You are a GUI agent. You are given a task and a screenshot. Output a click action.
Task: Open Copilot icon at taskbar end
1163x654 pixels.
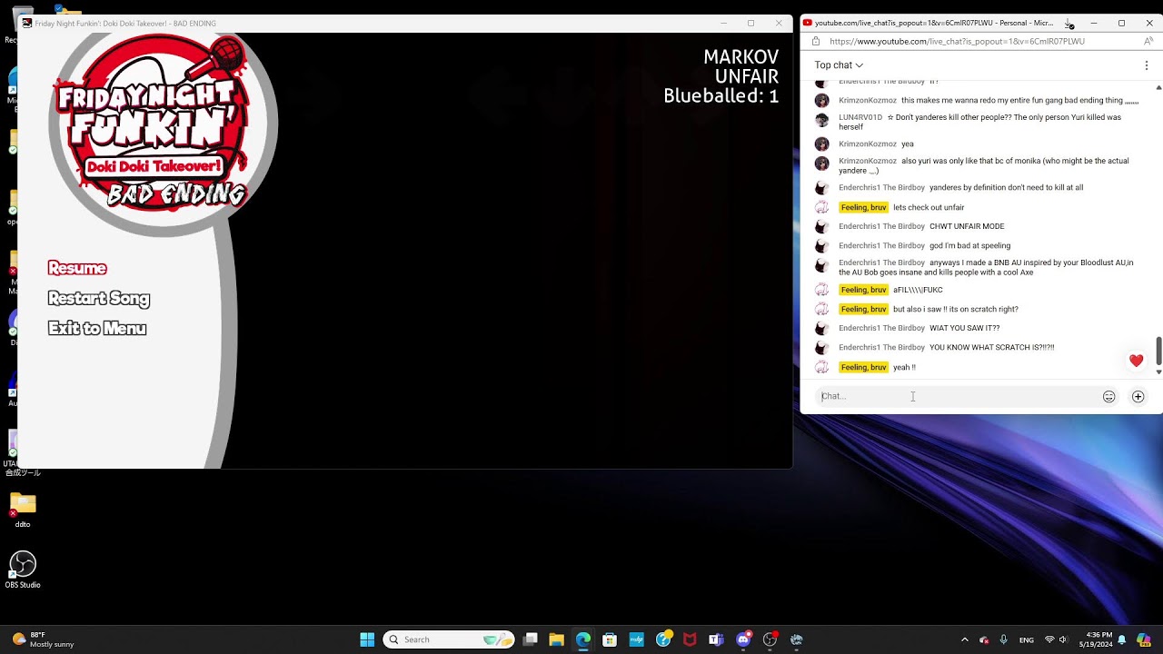1144,639
